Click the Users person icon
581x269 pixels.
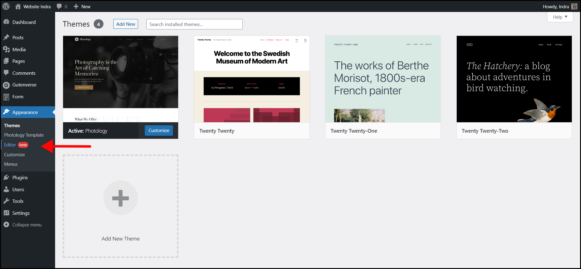click(x=6, y=189)
